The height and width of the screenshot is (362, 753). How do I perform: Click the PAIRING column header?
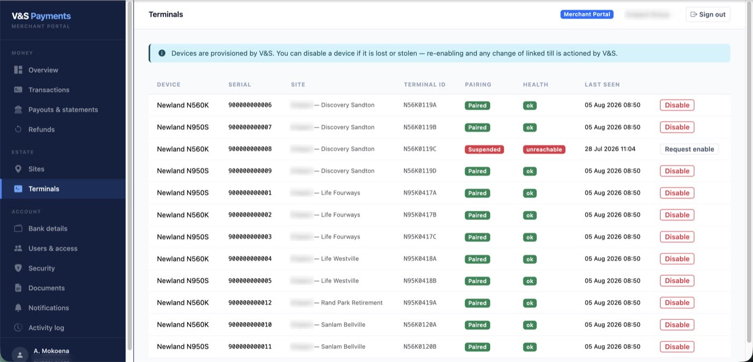478,84
